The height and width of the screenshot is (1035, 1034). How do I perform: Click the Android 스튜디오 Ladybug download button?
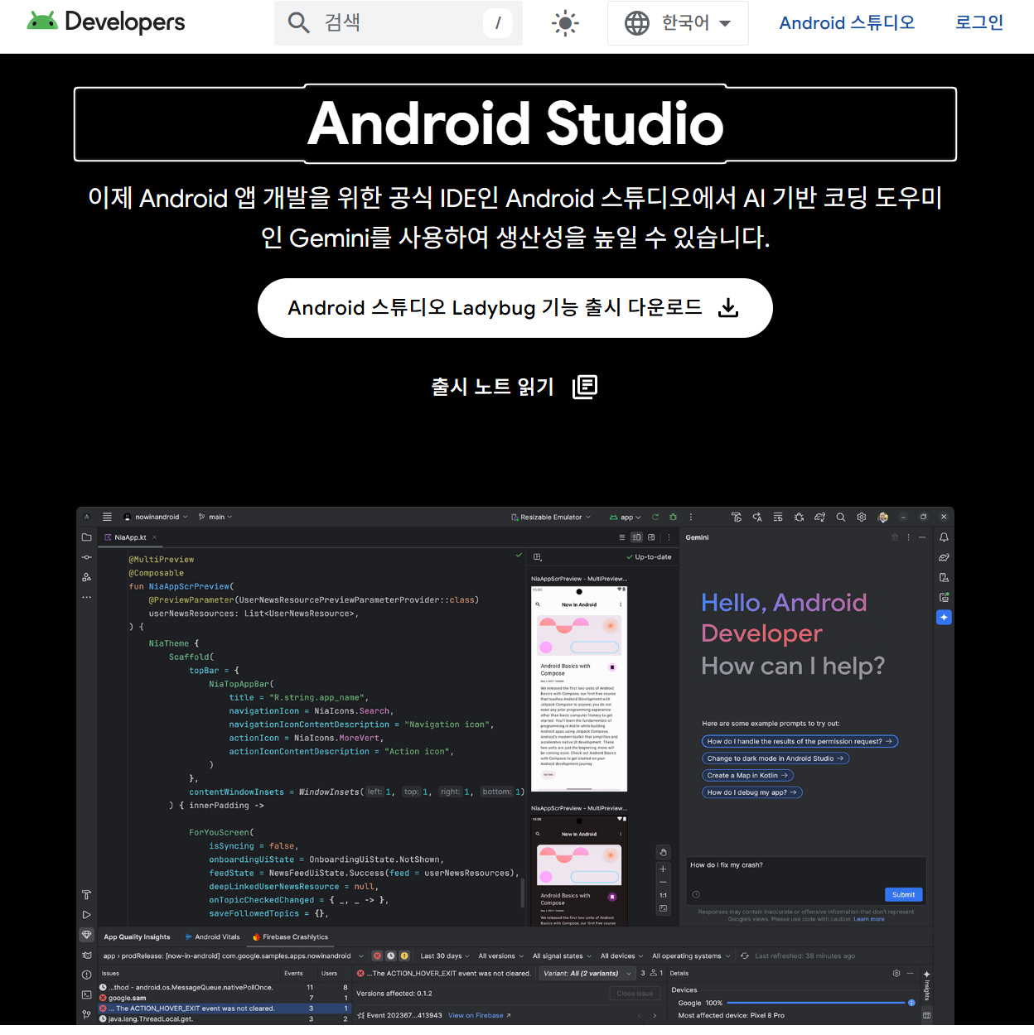(x=515, y=308)
